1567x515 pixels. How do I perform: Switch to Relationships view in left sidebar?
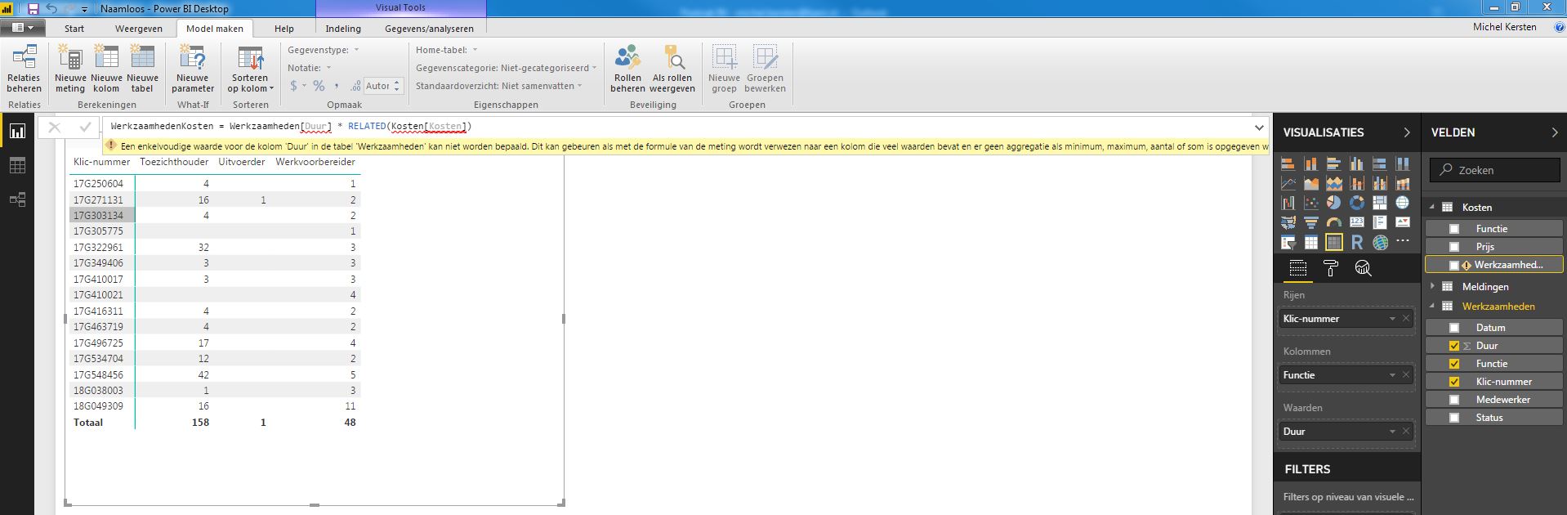(x=17, y=199)
